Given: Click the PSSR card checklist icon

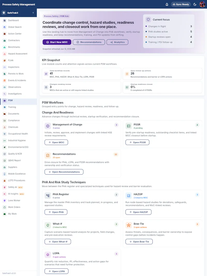Looking at the screenshot, I should (129, 126).
